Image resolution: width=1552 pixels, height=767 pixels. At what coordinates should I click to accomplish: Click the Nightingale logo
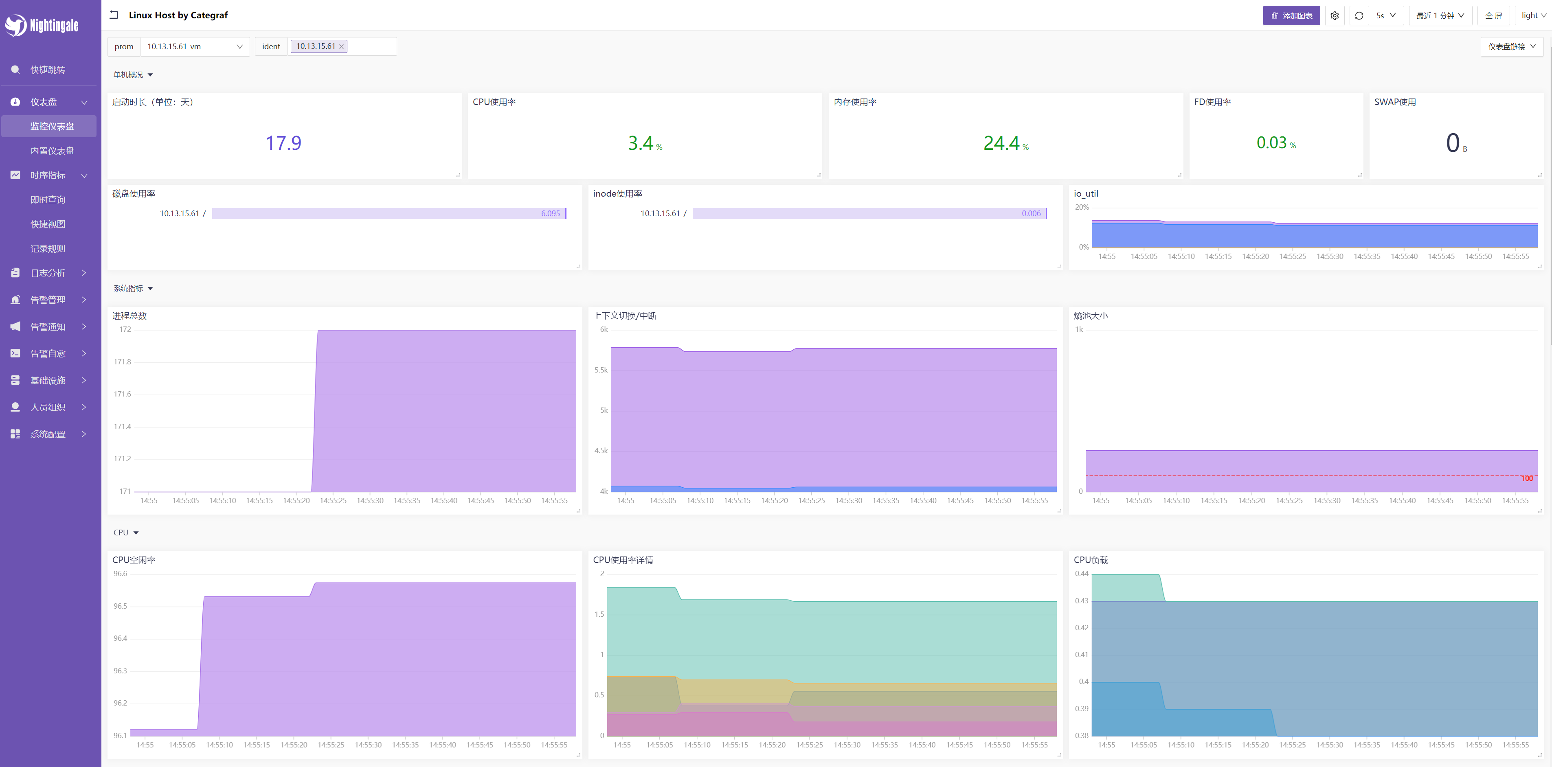pyautogui.click(x=42, y=25)
